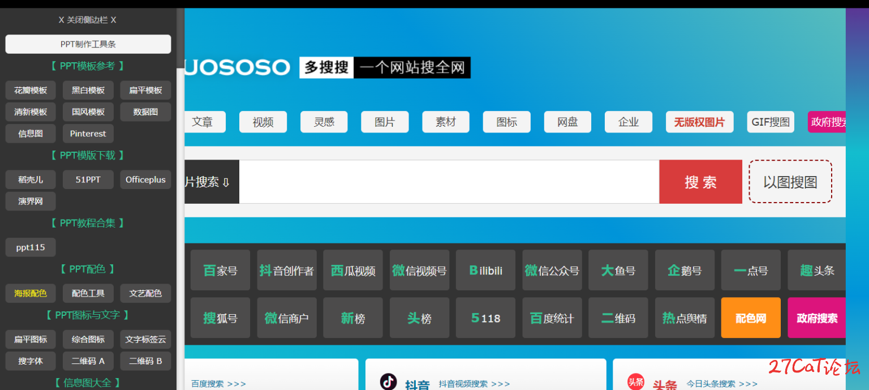Select 数据图 in the sidebar
Viewport: 869px width, 390px height.
coord(145,112)
